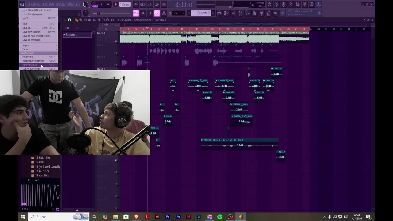Image resolution: width=393 pixels, height=221 pixels.
Task: Open pattern list arrow before Pattern 1
Action: [189, 13]
